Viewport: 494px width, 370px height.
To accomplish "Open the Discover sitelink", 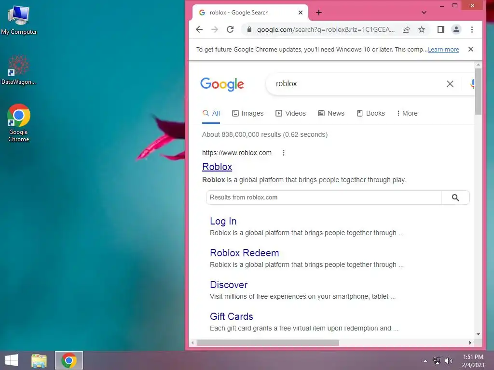I will [x=229, y=285].
